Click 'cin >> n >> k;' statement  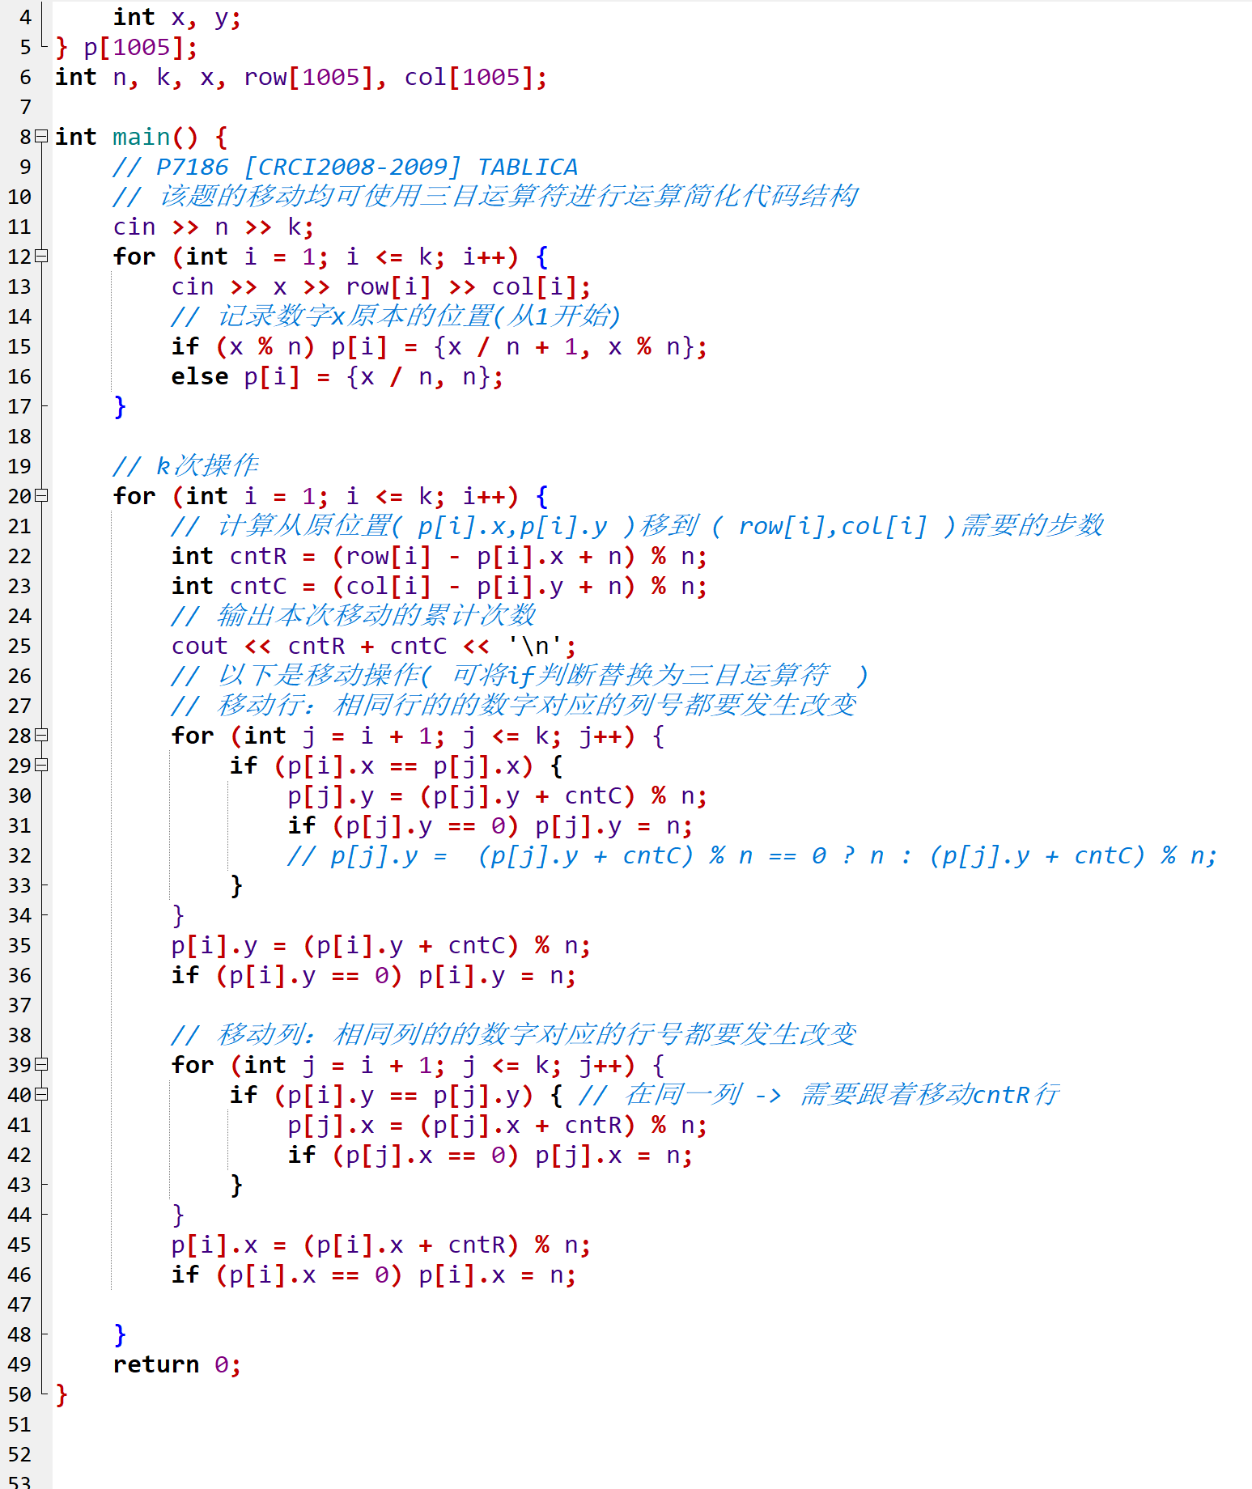pyautogui.click(x=214, y=227)
